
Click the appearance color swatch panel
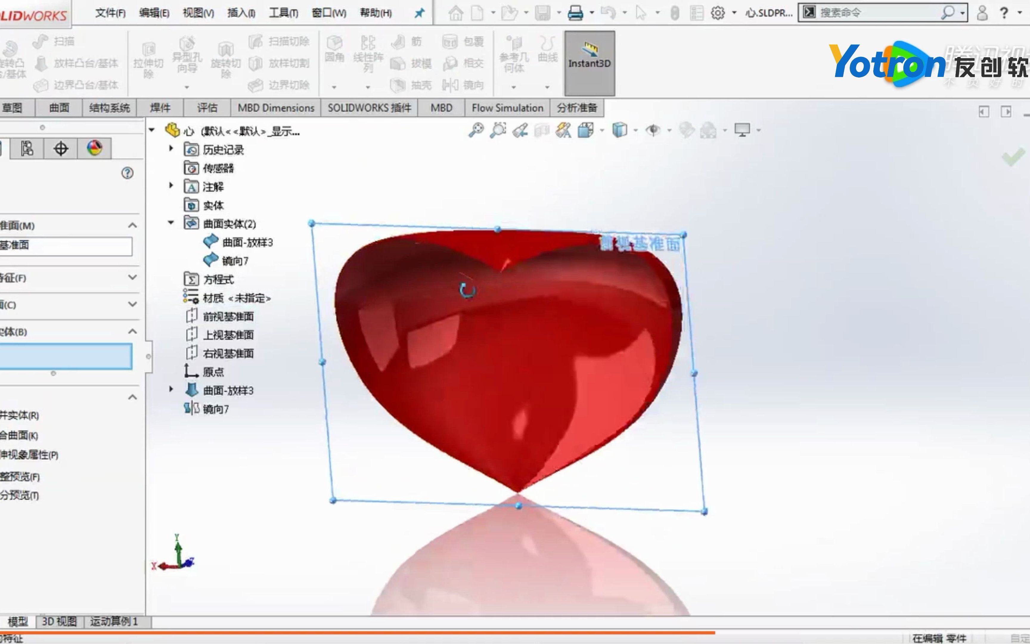tap(94, 148)
